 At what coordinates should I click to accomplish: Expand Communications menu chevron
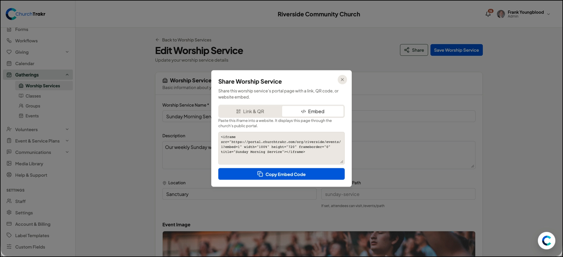(x=67, y=152)
